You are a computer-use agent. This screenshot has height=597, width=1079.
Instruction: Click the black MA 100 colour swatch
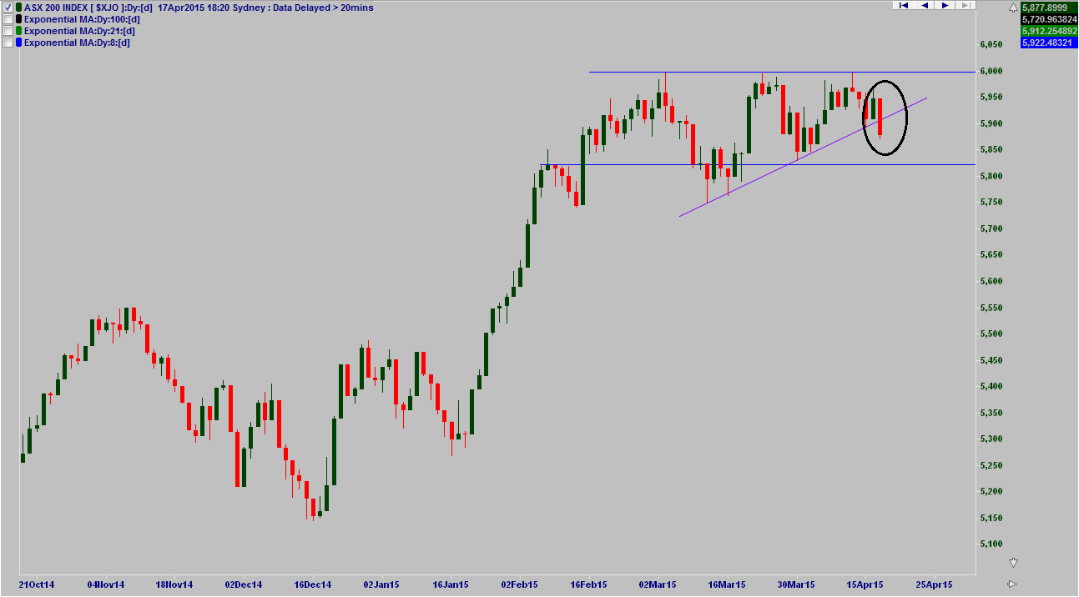click(18, 19)
